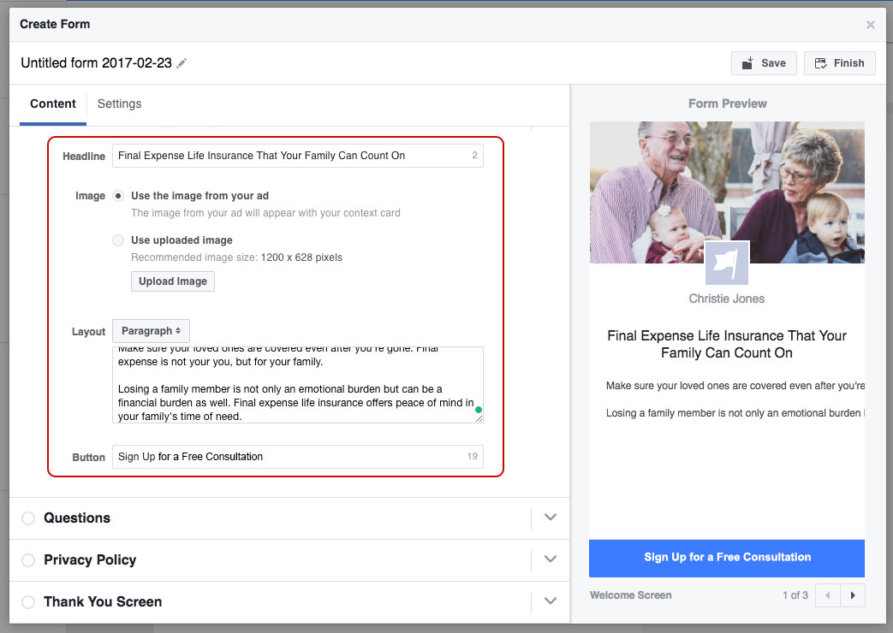Click the page flag icon in preview
This screenshot has width=893, height=633.
click(726, 263)
